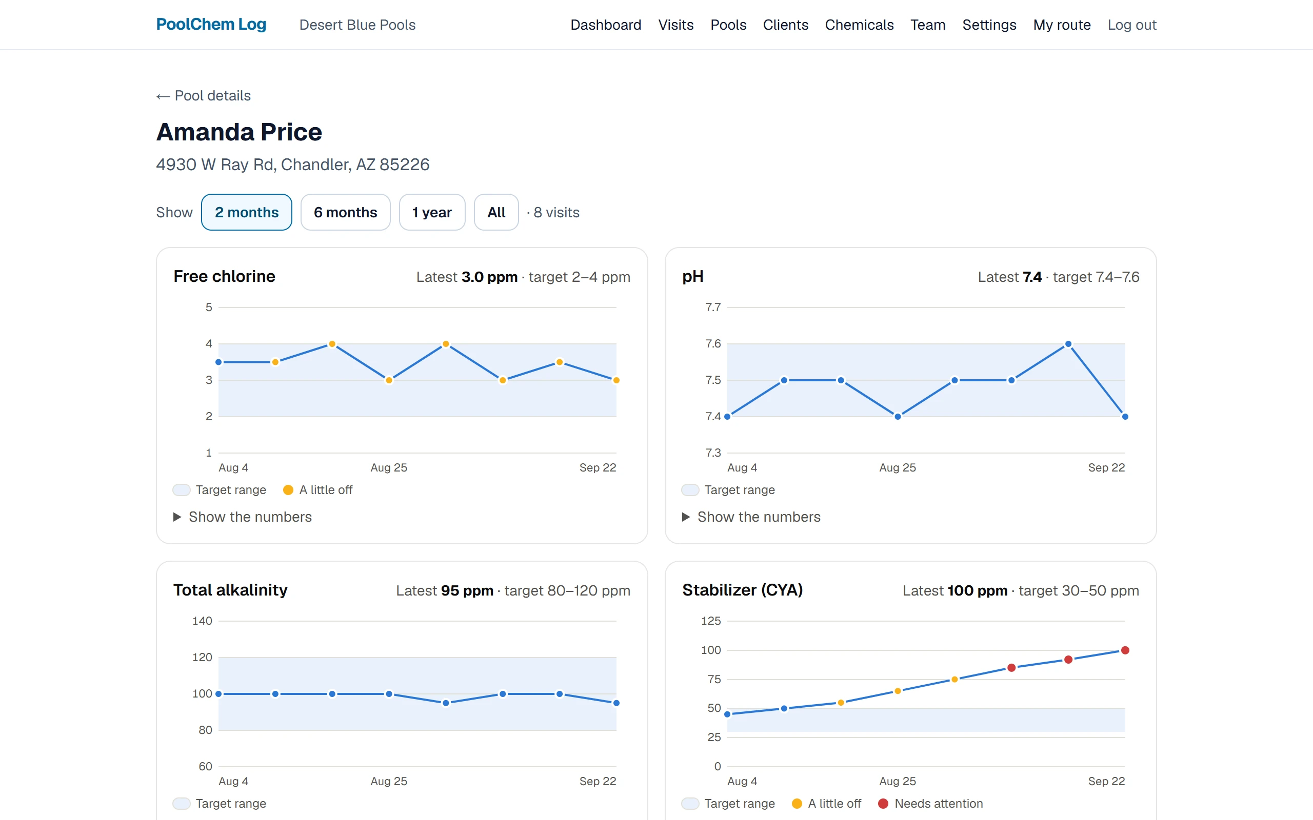Click the Latest 7.4 pH reading

tap(1009, 277)
